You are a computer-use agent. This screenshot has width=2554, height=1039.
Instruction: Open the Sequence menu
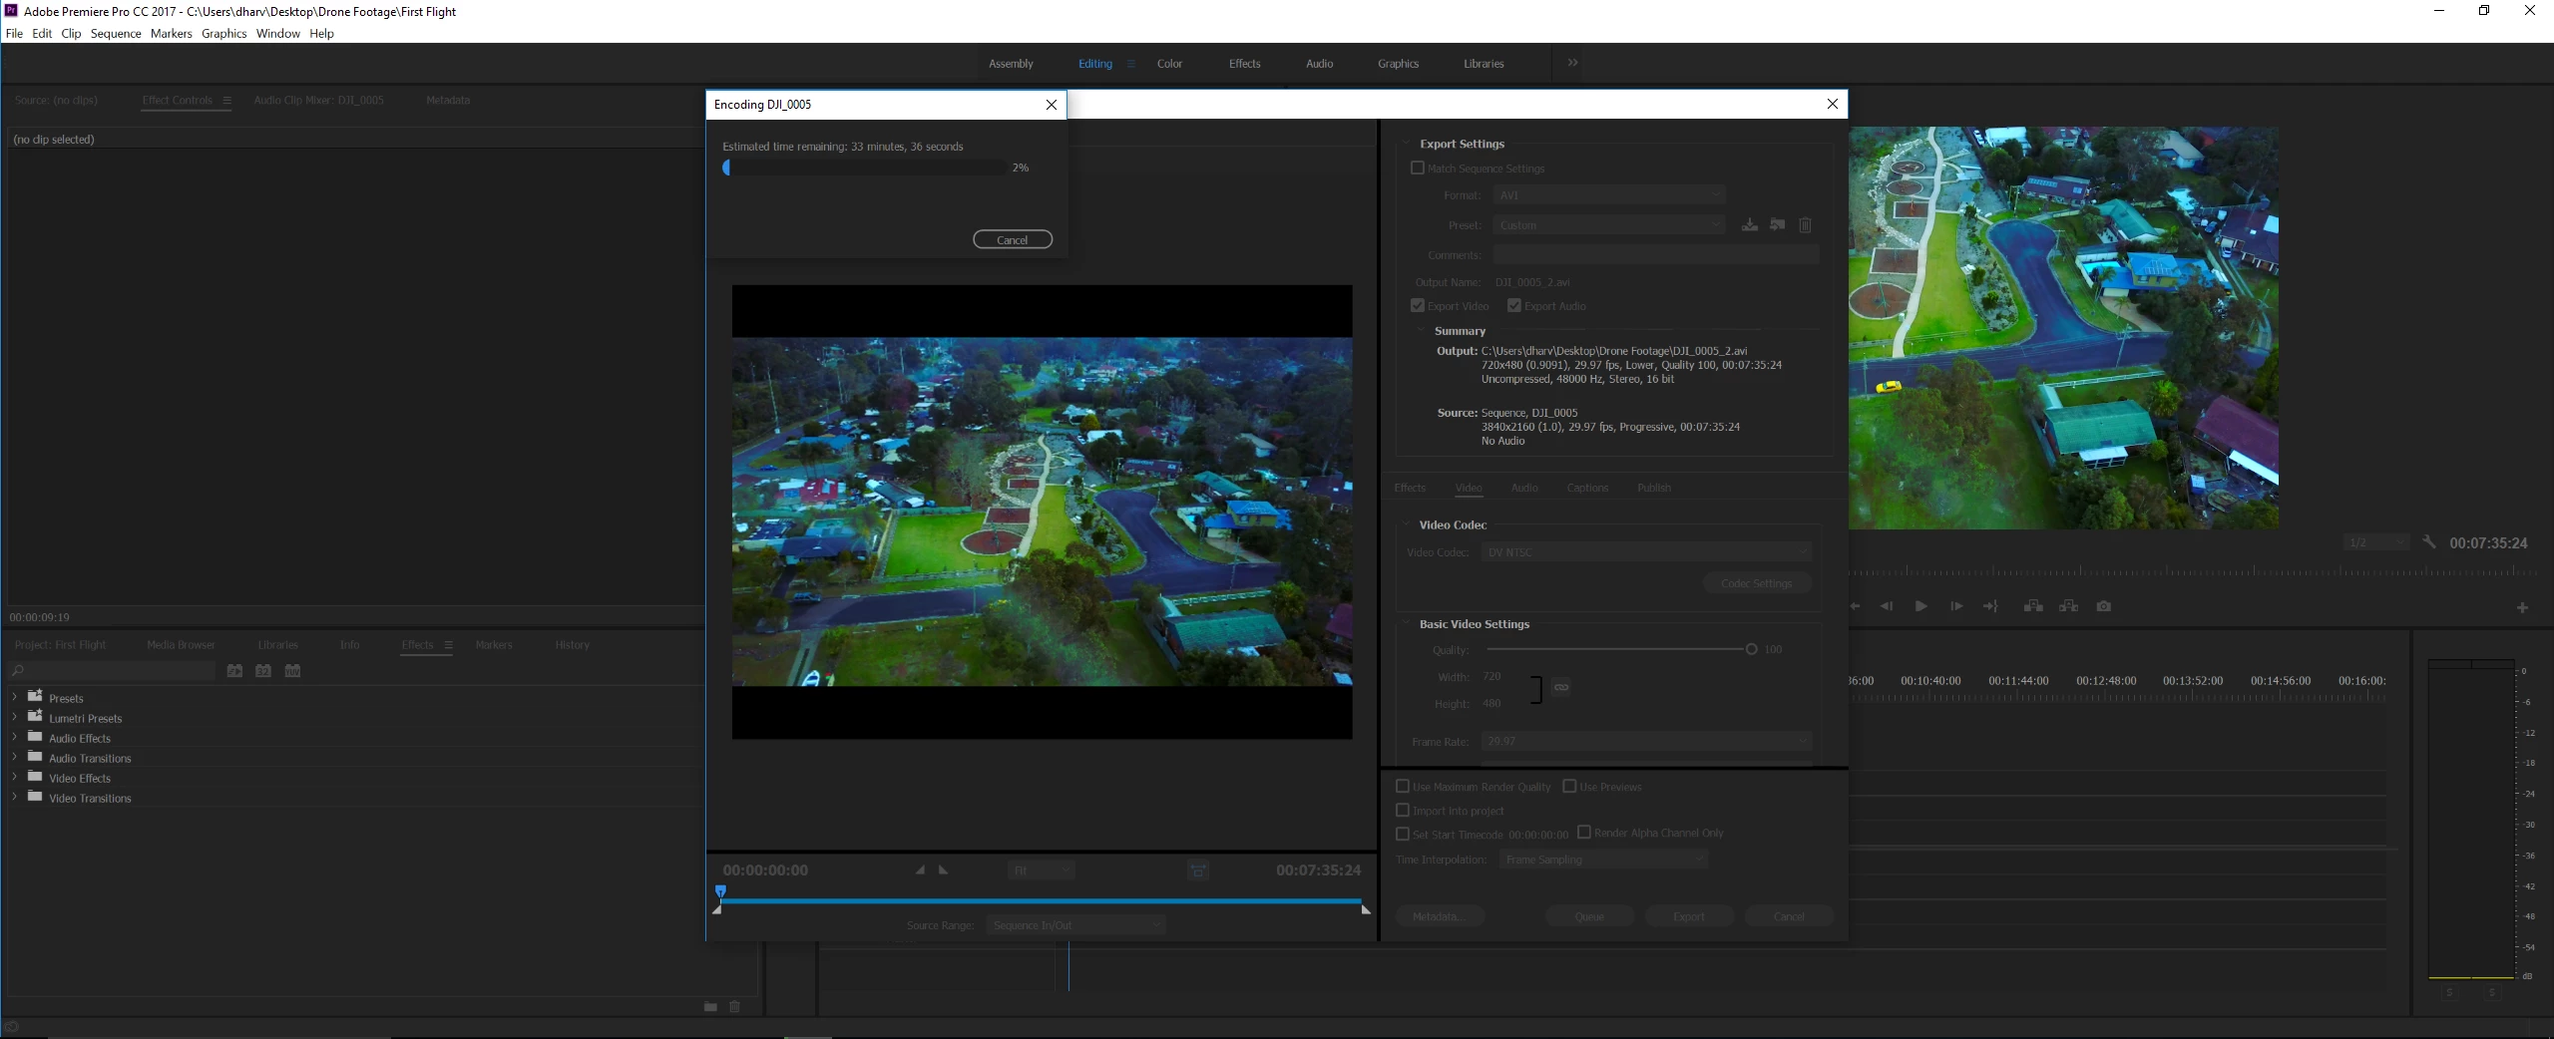(x=116, y=34)
